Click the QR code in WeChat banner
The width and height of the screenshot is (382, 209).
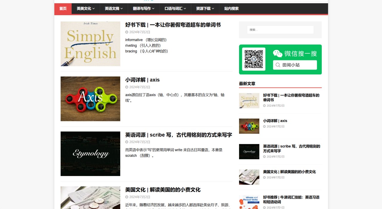pos(254,59)
